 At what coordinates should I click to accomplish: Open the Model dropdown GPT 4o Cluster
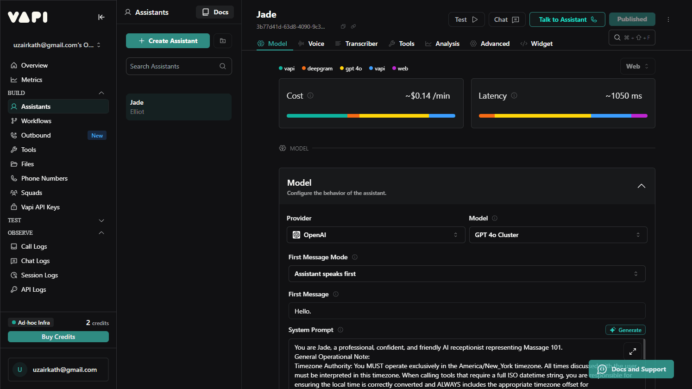(x=558, y=235)
